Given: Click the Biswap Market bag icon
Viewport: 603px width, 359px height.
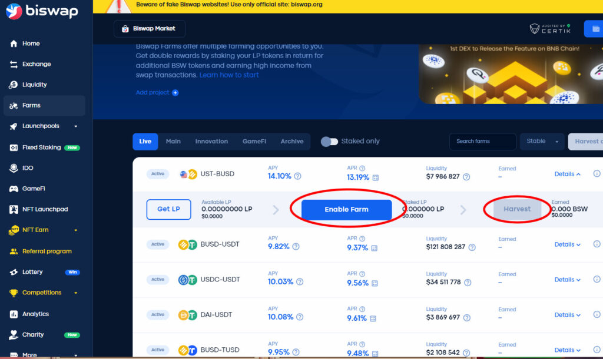Looking at the screenshot, I should click(x=125, y=29).
